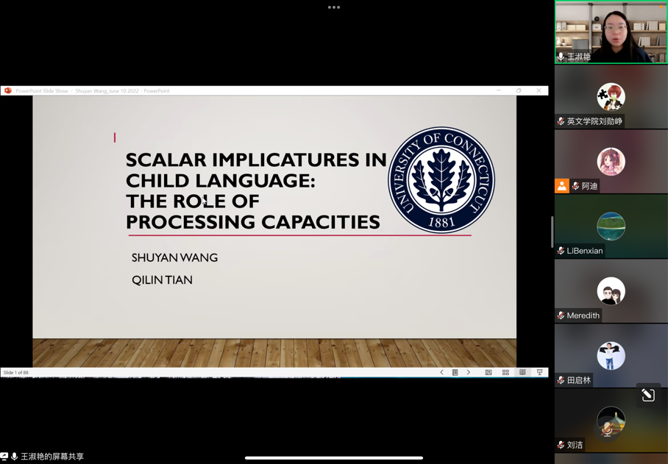
Task: Select 英文学院刘勋峥 participant tile
Action: point(611,97)
